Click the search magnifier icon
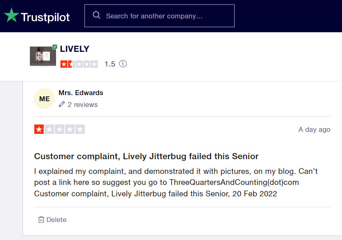The width and height of the screenshot is (342, 240). pos(97,16)
